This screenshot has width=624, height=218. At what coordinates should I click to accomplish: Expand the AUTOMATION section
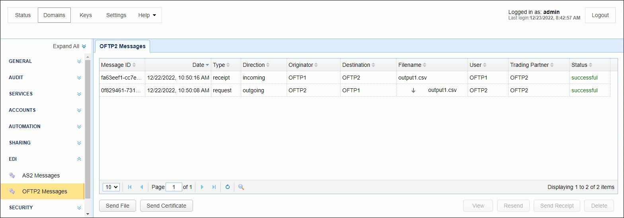[79, 127]
